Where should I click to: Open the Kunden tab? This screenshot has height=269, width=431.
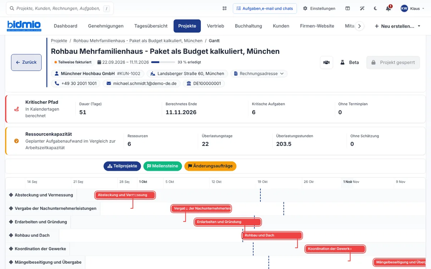(281, 26)
